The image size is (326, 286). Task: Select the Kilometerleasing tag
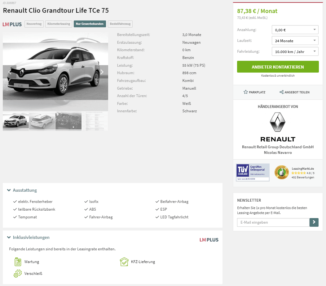(59, 24)
